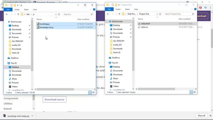The width and height of the screenshot is (213, 120).
Task: Click Search js input field
Action: click(x=78, y=14)
